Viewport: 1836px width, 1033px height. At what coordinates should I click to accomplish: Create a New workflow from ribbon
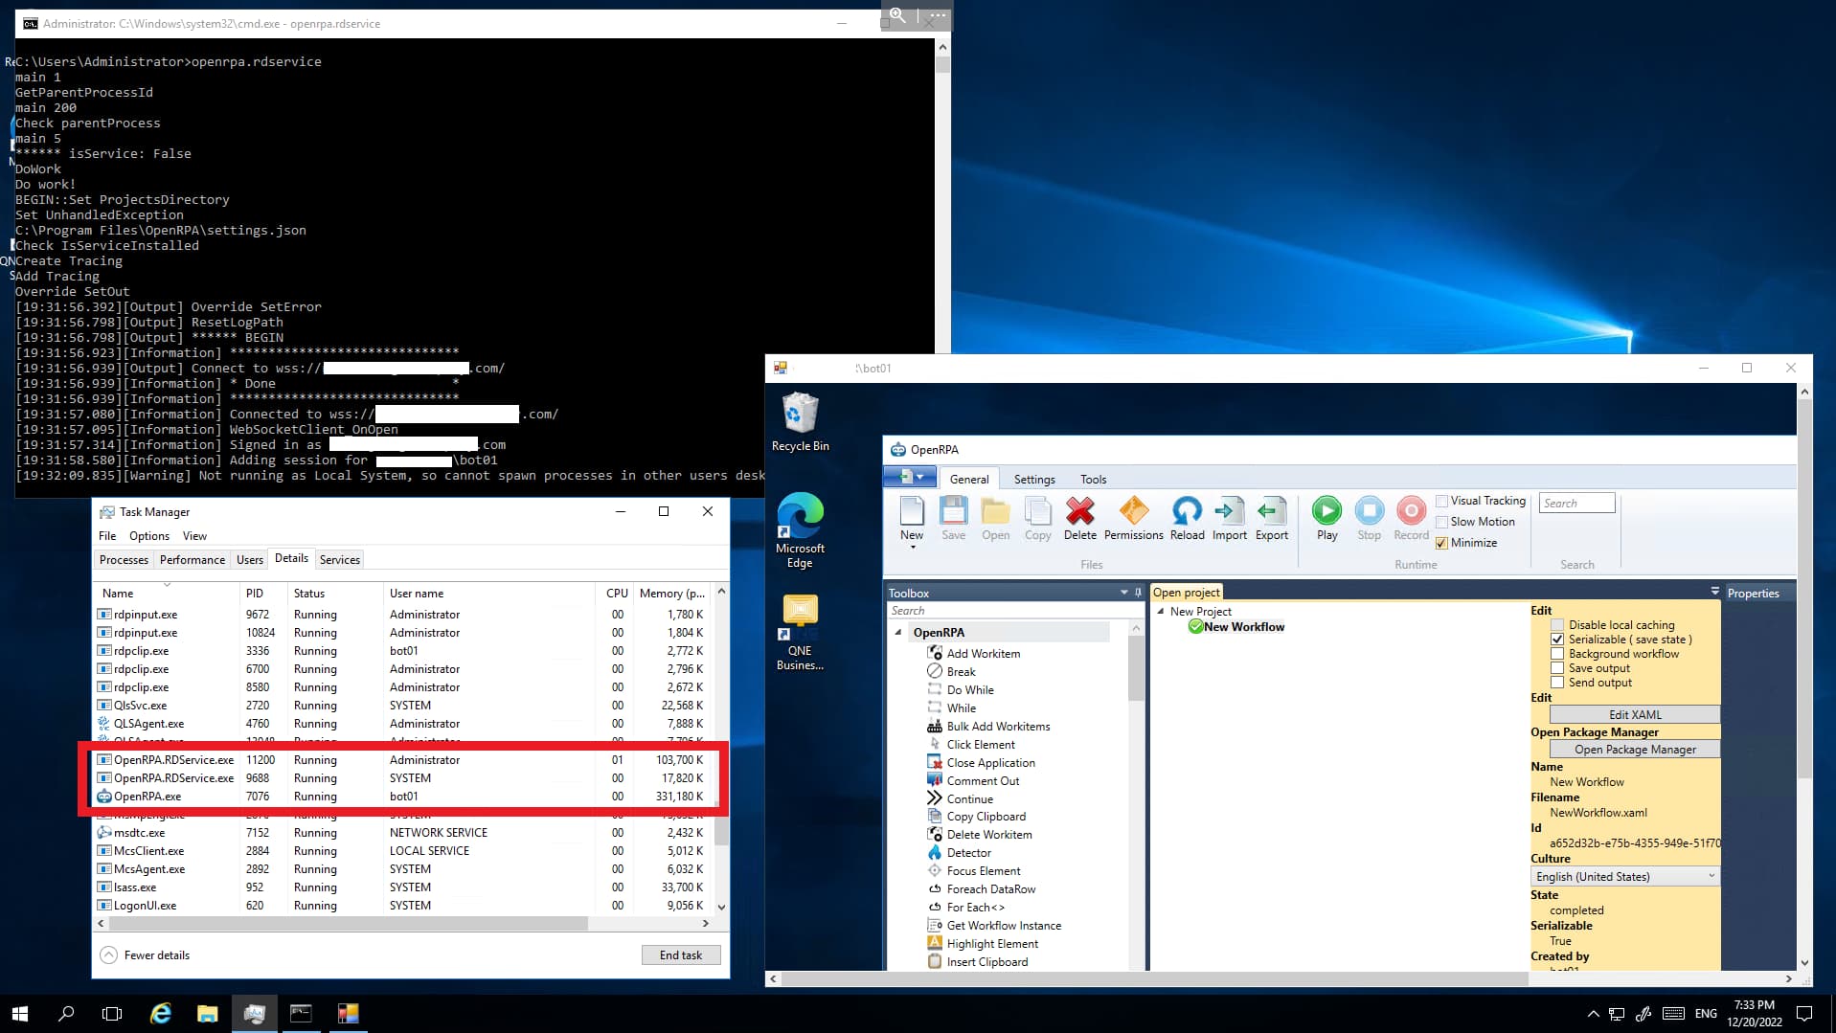coord(912,511)
